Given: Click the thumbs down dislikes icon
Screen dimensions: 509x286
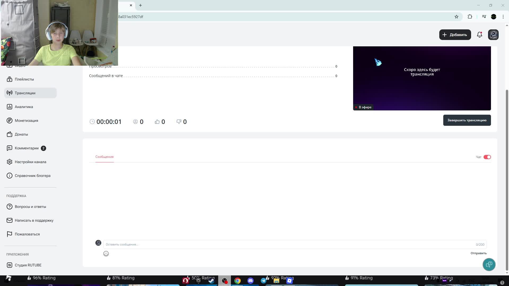Looking at the screenshot, I should click(x=179, y=122).
